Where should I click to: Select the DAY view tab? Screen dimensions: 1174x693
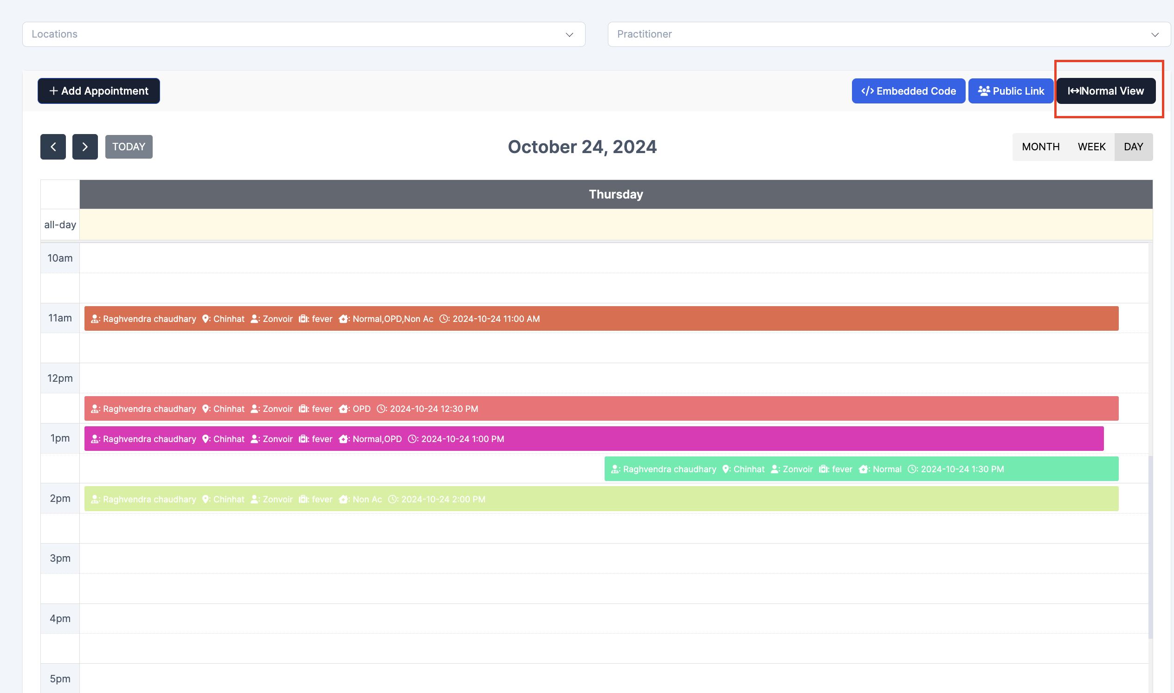point(1133,147)
